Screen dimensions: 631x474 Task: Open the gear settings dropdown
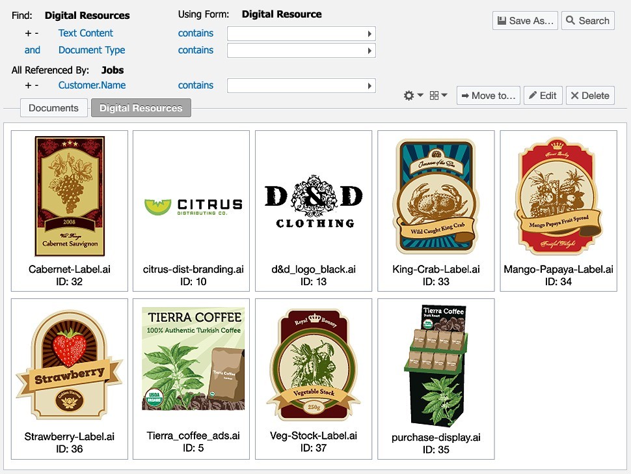[x=413, y=96]
